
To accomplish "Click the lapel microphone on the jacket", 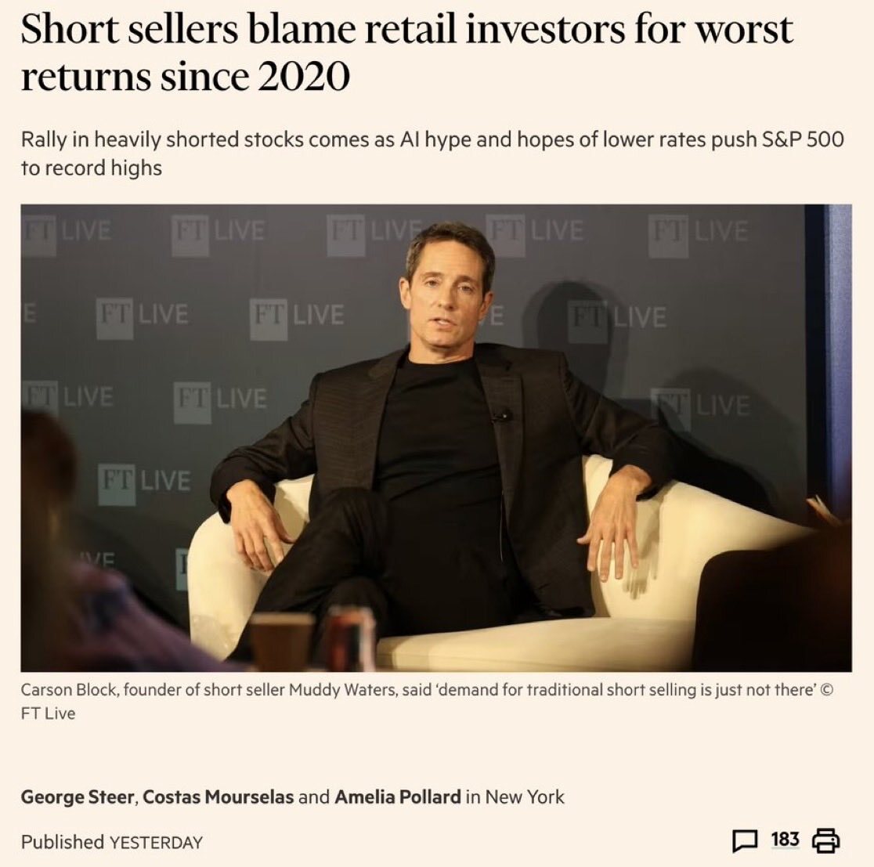I will (x=503, y=416).
